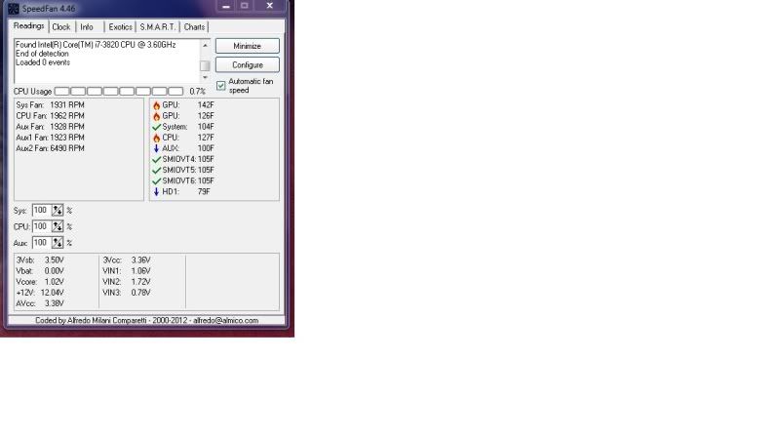
Task: Click the check icon beside SMIOVT4
Action: tap(157, 159)
